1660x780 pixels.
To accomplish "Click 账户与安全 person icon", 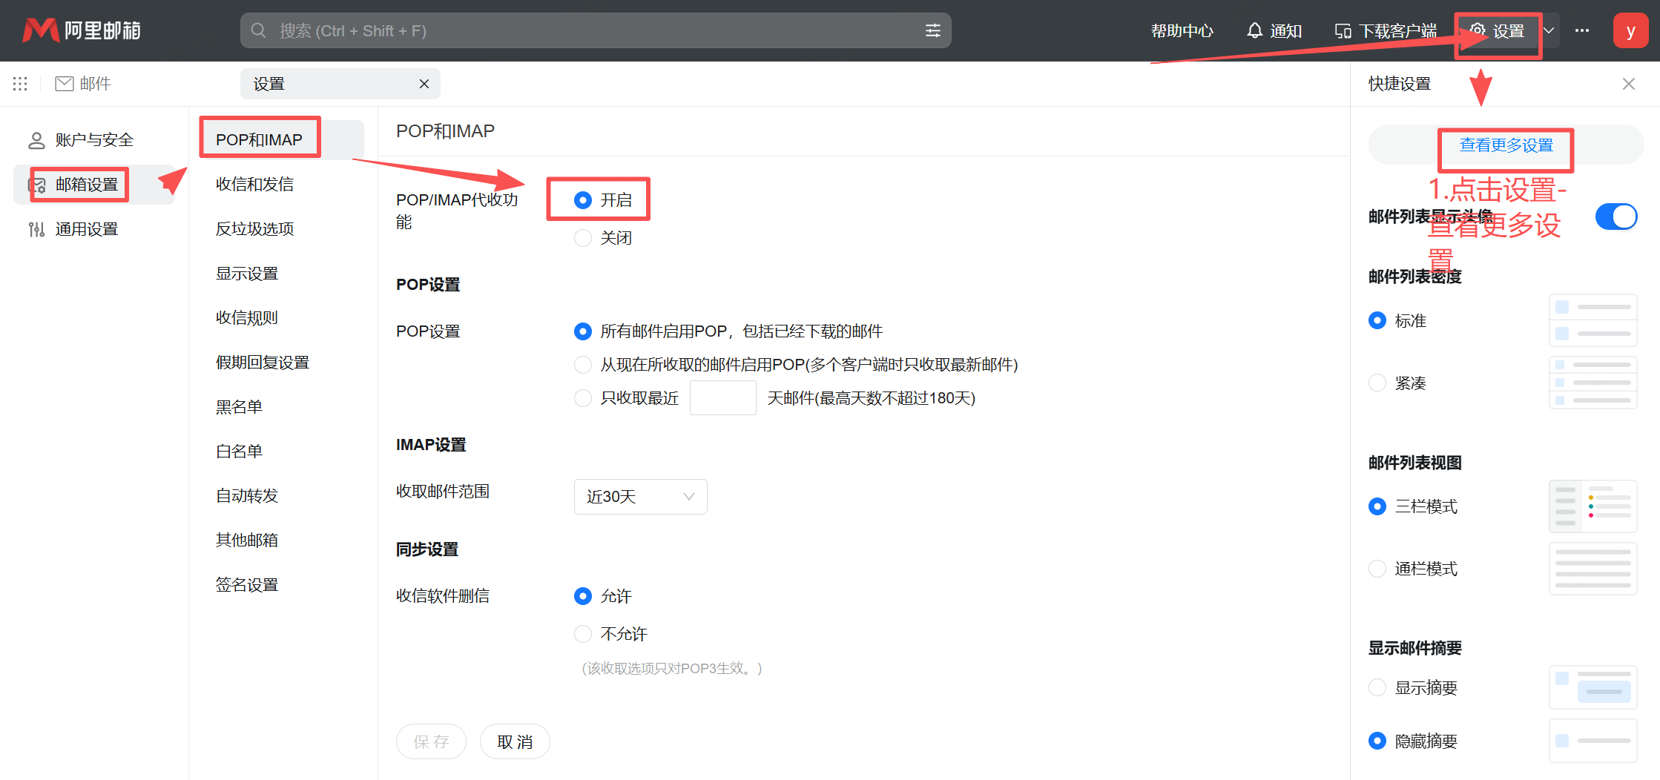I will [x=36, y=140].
